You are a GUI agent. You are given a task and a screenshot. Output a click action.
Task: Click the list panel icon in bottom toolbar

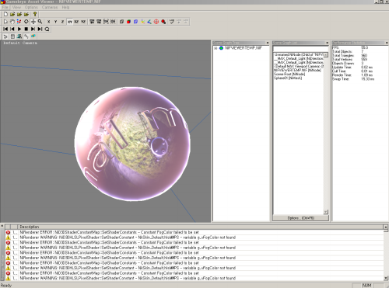(x=12, y=36)
